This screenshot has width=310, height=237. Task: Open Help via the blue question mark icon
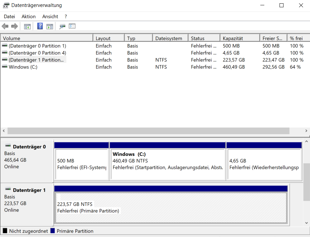(x=40, y=26)
